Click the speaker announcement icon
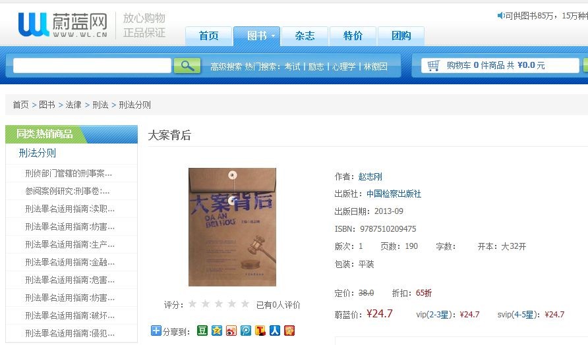 500,15
